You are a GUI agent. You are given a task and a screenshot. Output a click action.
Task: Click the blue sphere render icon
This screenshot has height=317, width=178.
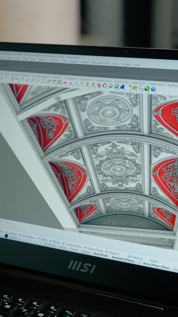coord(122,87)
